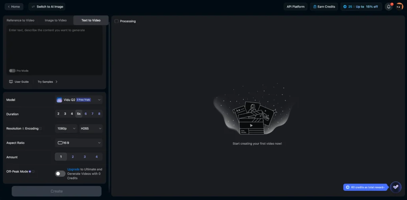Open the notifications bell icon
The width and height of the screenshot is (407, 200).
tap(388, 7)
